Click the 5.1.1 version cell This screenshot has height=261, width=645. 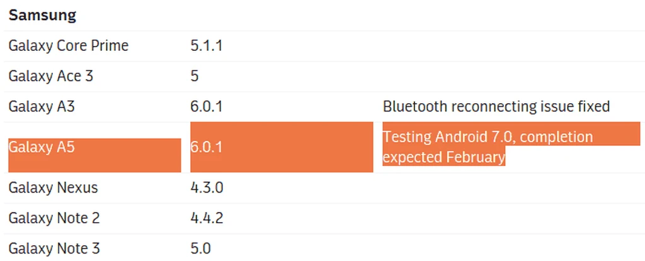(207, 46)
